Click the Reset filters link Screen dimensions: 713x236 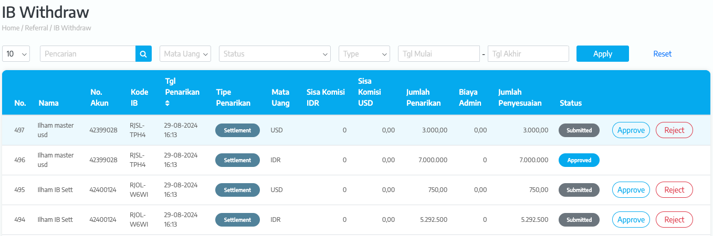tap(662, 54)
